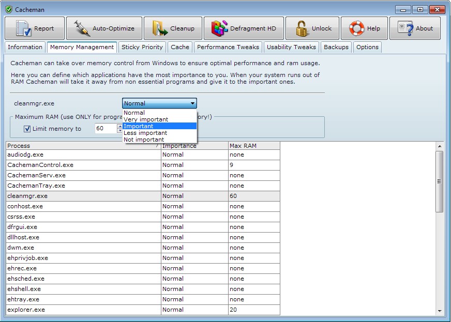Choose Normal in the importance list

(x=160, y=113)
